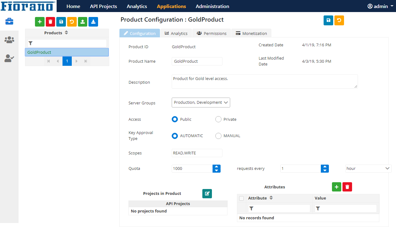Viewport: 396px width, 227px height.
Task: Increase the Quota value of 1000
Action: click(x=217, y=167)
